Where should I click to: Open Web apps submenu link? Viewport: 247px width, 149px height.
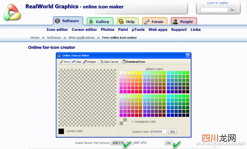click(x=158, y=29)
